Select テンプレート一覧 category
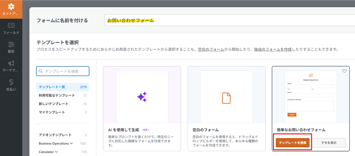The image size is (355, 156). (x=63, y=87)
